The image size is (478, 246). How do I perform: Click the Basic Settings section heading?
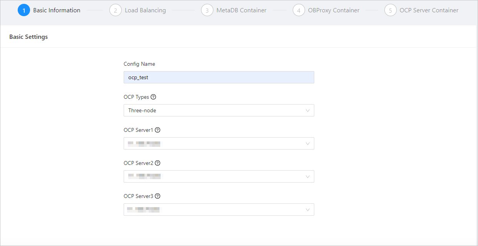click(29, 37)
